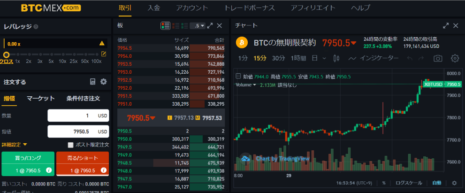Click the mark price M badge

198,118
